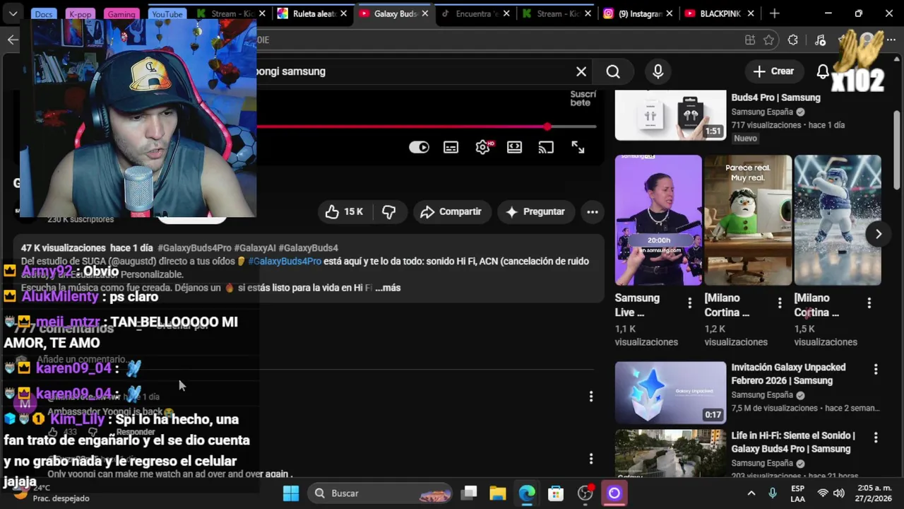Open media controls icon in the browser toolbar
This screenshot has width=904, height=509.
(820, 40)
